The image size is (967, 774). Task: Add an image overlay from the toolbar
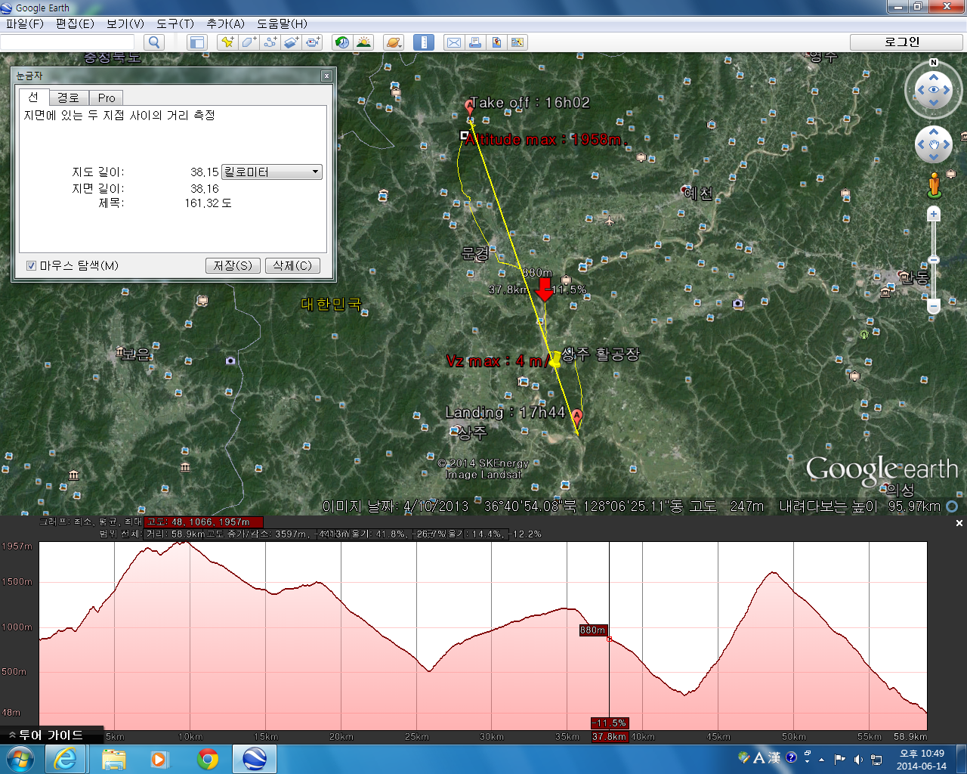click(292, 42)
